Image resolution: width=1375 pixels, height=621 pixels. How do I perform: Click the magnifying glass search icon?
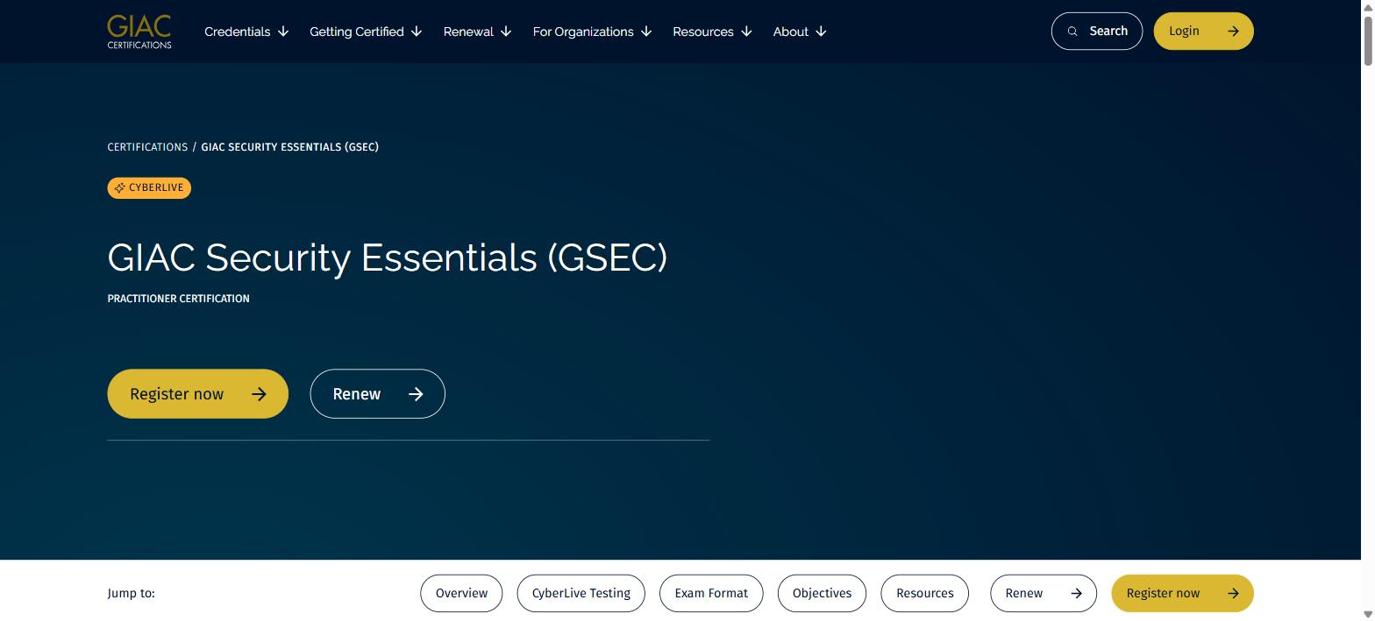coord(1072,32)
